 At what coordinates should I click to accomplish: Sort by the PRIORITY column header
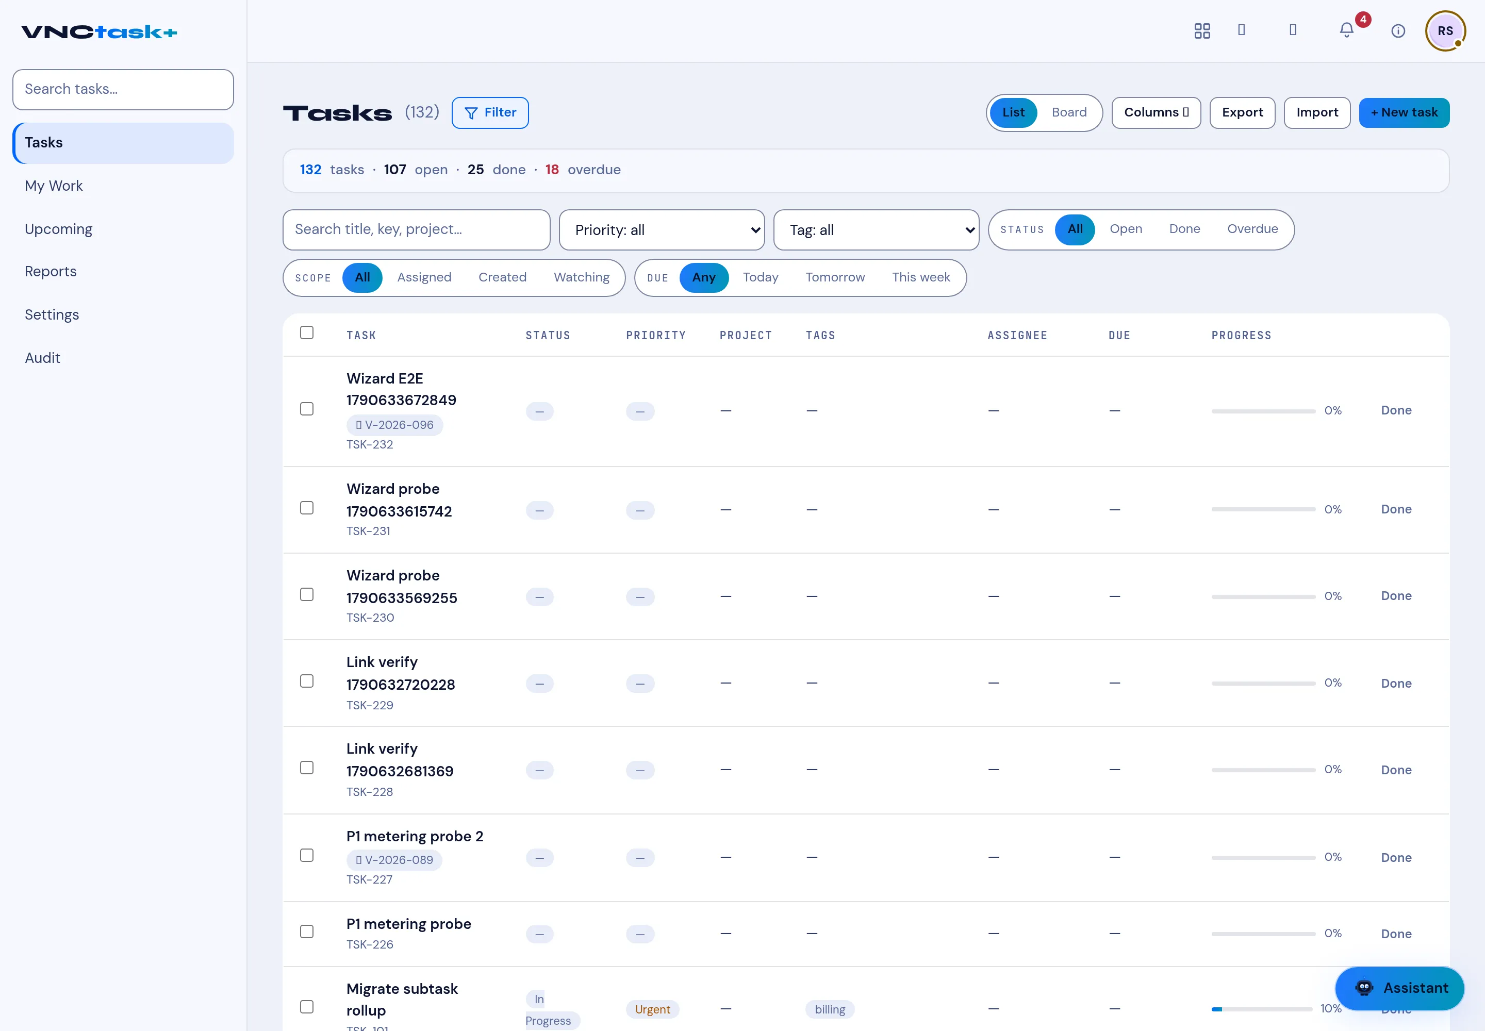pyautogui.click(x=655, y=335)
